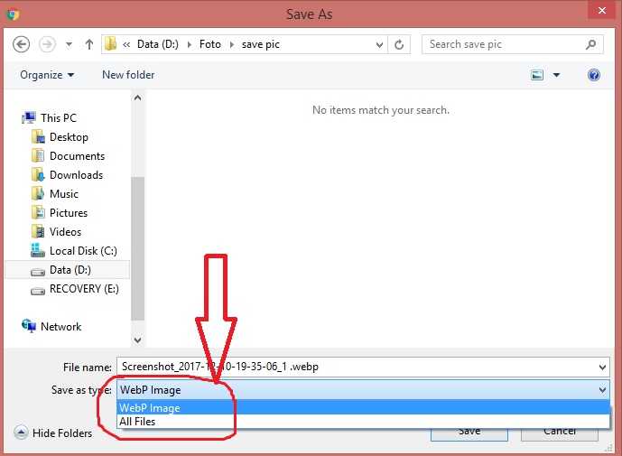Click the New folder button
The image size is (622, 456).
point(128,75)
